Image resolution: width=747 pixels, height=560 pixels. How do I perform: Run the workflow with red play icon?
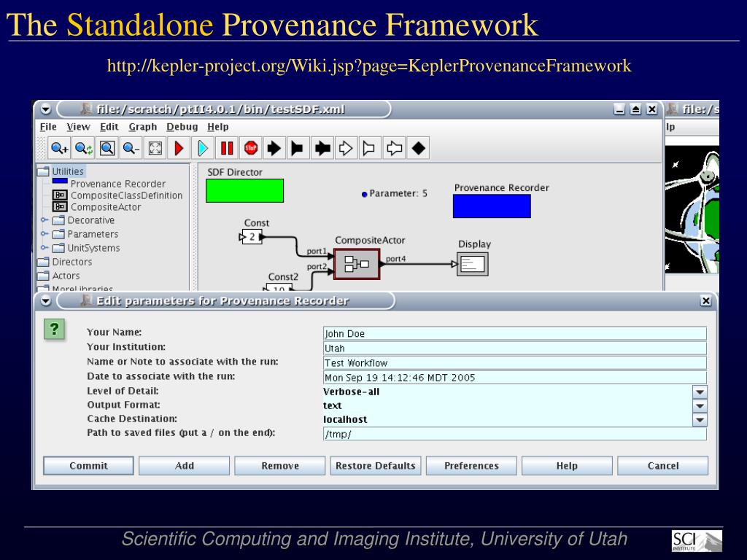pos(179,149)
